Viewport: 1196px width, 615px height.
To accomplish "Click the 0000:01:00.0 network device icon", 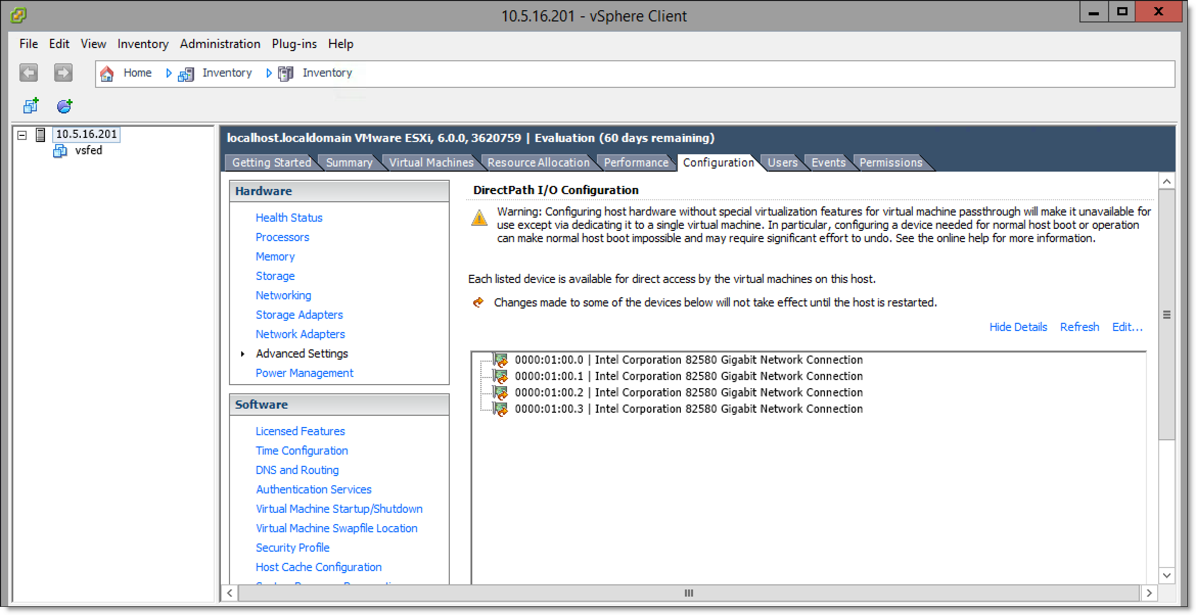I will (x=500, y=360).
